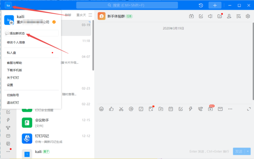The image size is (254, 159).
Task: Open group settings gear icon
Action: point(248,16)
